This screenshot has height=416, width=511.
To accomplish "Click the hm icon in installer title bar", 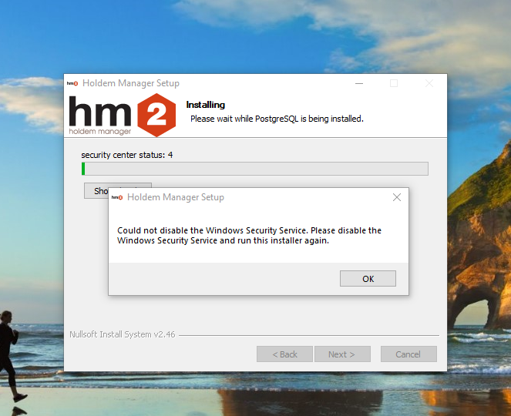I will click(x=72, y=83).
